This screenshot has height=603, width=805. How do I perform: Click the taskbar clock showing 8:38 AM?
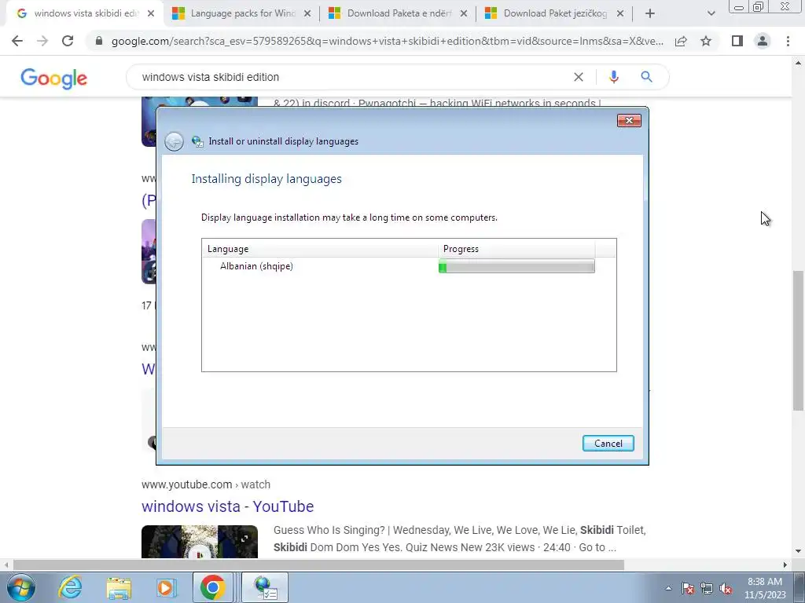[x=765, y=588]
